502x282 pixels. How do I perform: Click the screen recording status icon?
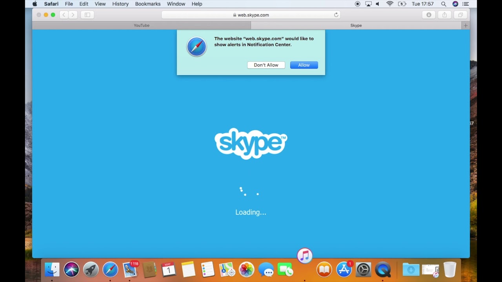tap(357, 4)
